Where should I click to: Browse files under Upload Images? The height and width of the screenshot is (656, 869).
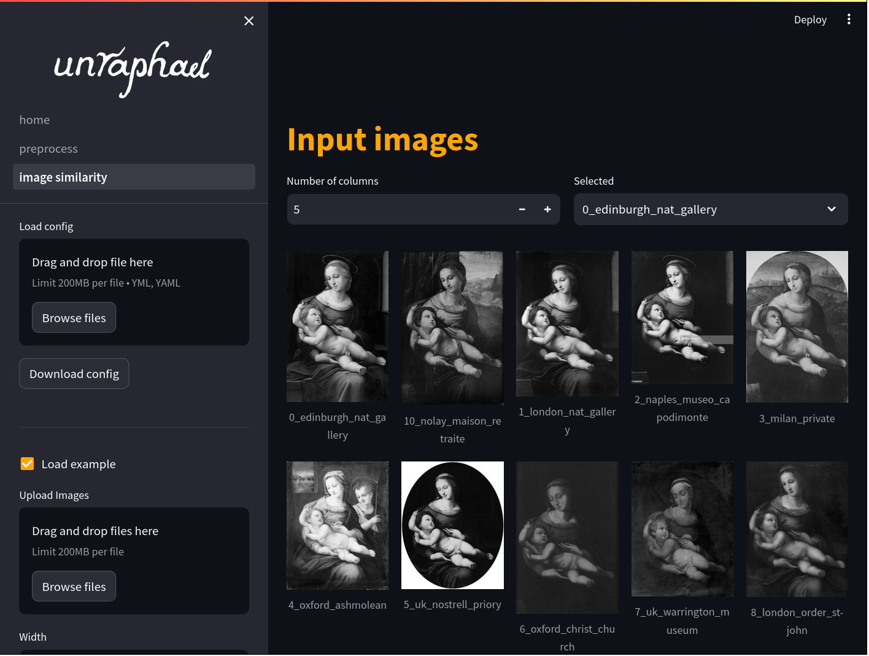tap(74, 587)
